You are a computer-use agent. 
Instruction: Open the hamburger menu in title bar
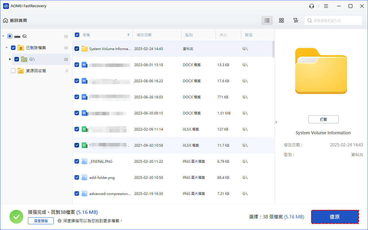coord(326,6)
